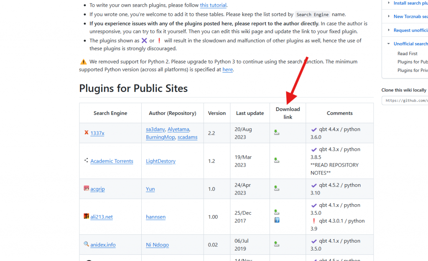The width and height of the screenshot is (428, 261).
Task: Open the Academic Torrents link
Action: coord(112,161)
